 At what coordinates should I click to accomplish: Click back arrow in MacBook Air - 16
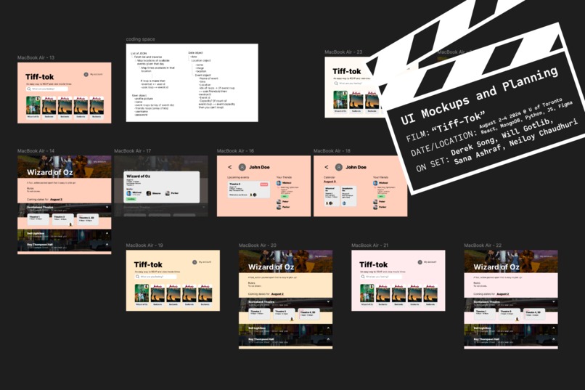[230, 167]
